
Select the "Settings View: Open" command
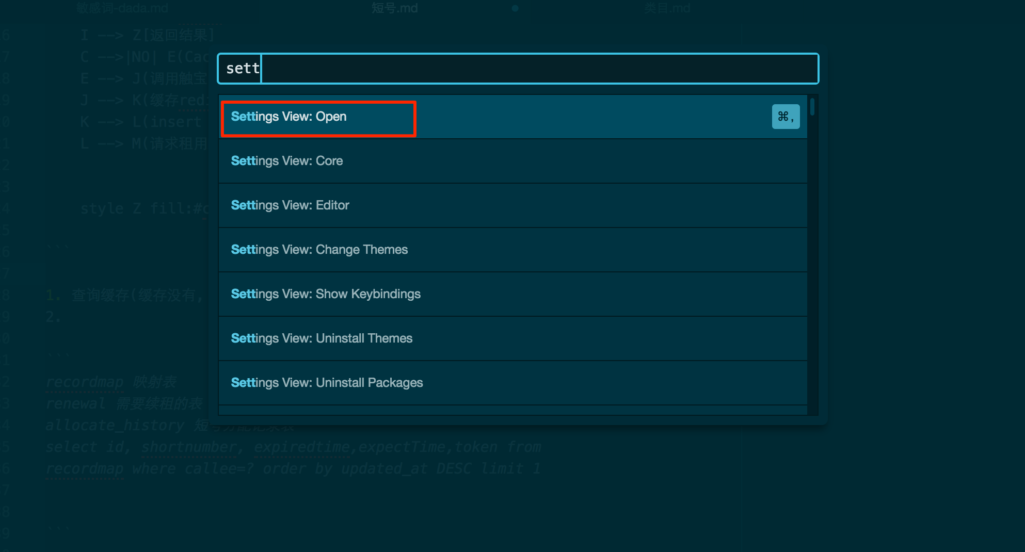512,117
